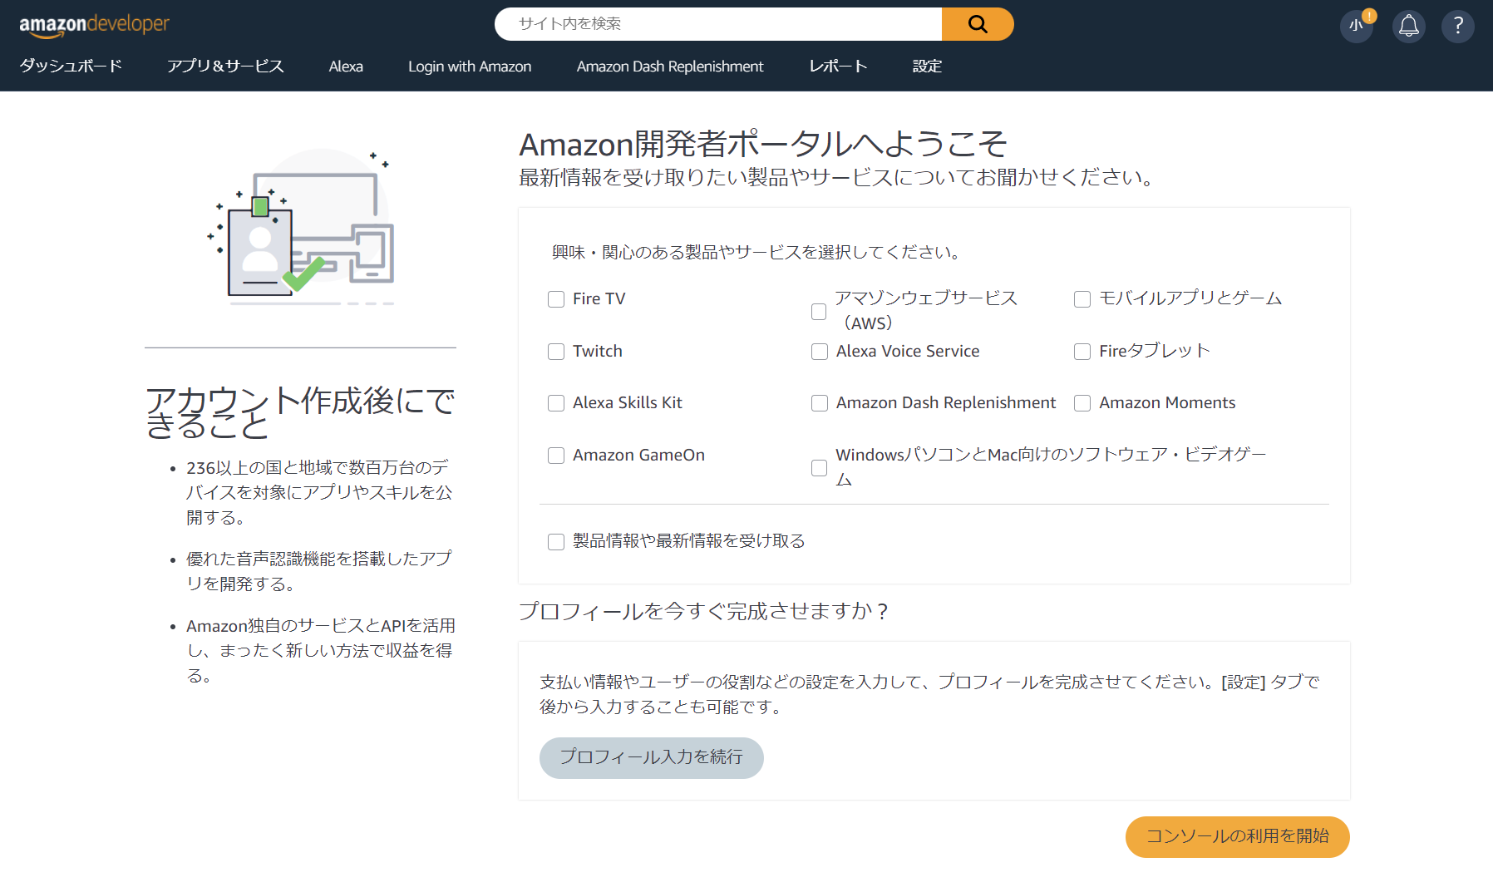Open the notifications bell icon
This screenshot has width=1493, height=887.
coord(1408,26)
